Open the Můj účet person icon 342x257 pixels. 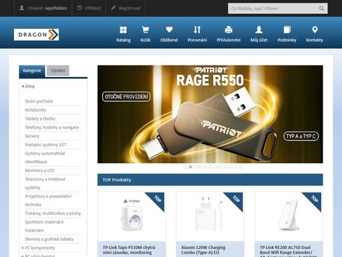click(x=259, y=29)
